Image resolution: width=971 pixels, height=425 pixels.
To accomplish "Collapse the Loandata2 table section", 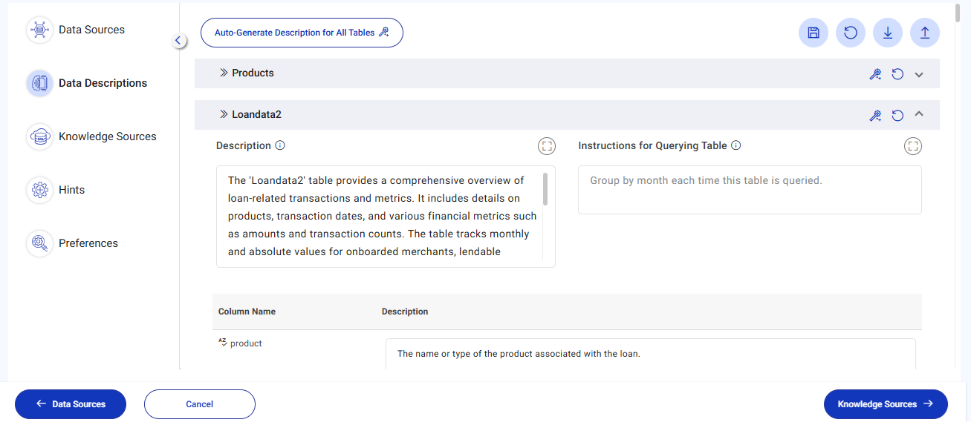I will [x=919, y=115].
